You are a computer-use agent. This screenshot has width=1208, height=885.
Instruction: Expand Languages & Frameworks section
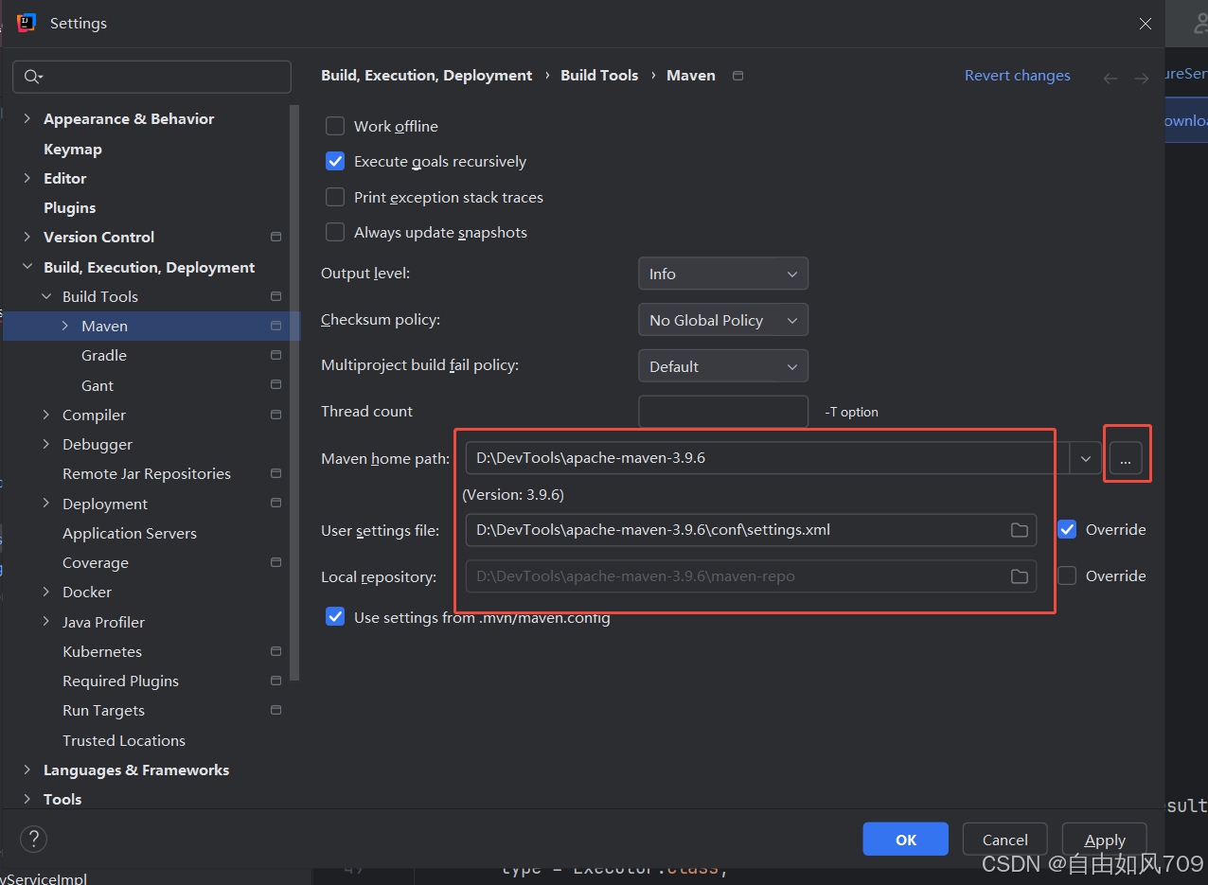[27, 770]
